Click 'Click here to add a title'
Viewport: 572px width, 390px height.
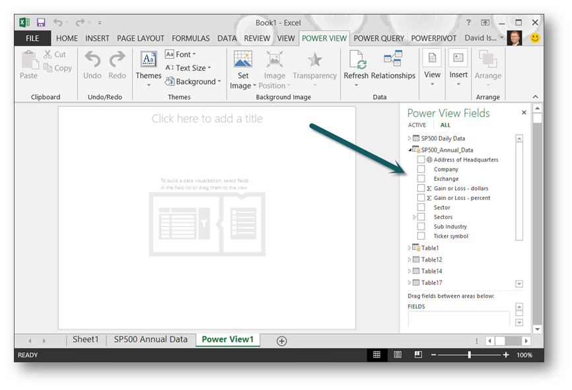pos(207,119)
